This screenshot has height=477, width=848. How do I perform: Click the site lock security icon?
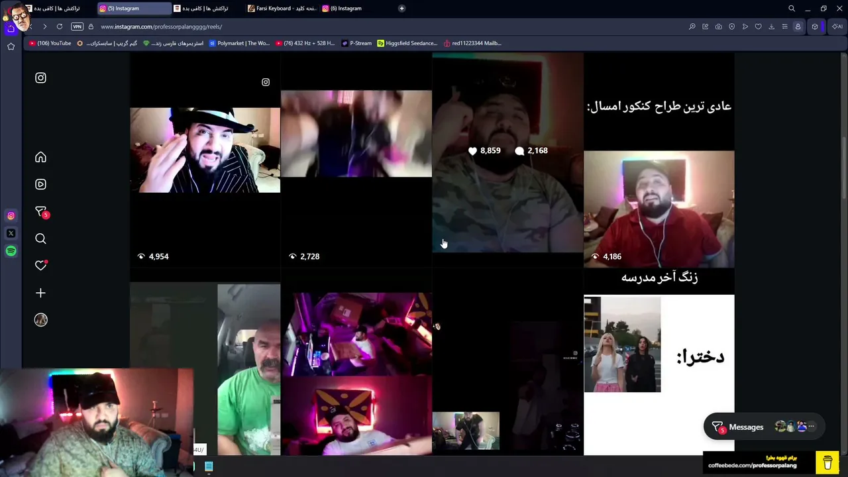click(91, 26)
